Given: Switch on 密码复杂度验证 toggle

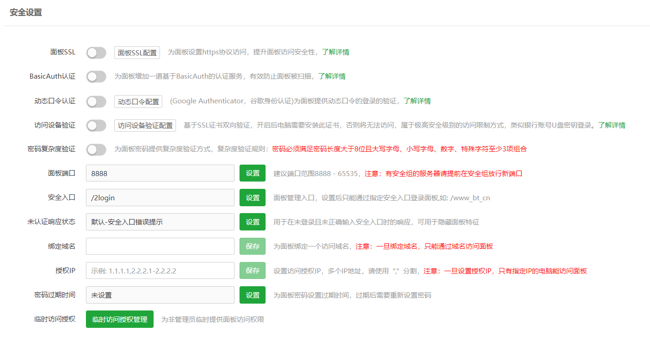Looking at the screenshot, I should (96, 149).
